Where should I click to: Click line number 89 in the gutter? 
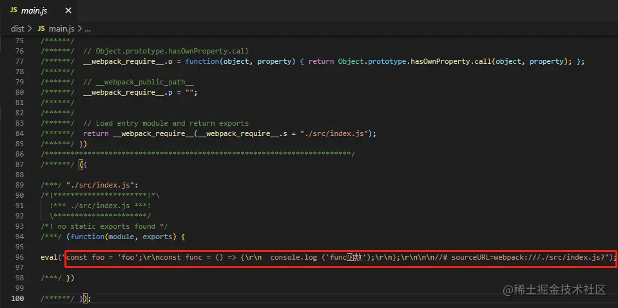(x=19, y=185)
